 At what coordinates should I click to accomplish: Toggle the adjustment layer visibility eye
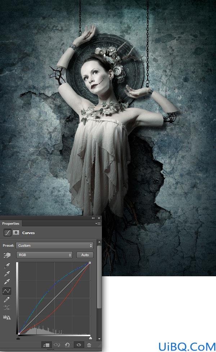point(78,345)
